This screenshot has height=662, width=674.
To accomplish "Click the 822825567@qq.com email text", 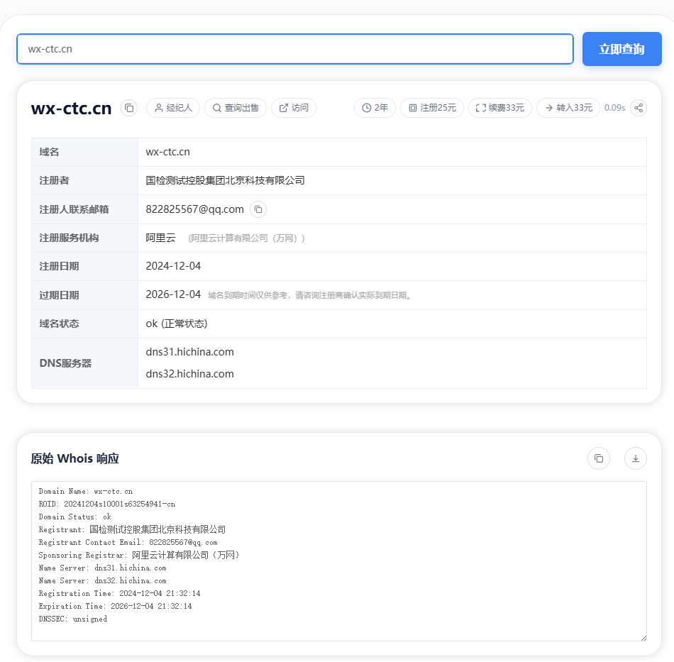I will [x=194, y=209].
